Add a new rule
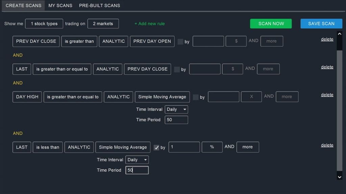346x194 pixels. 149,24
